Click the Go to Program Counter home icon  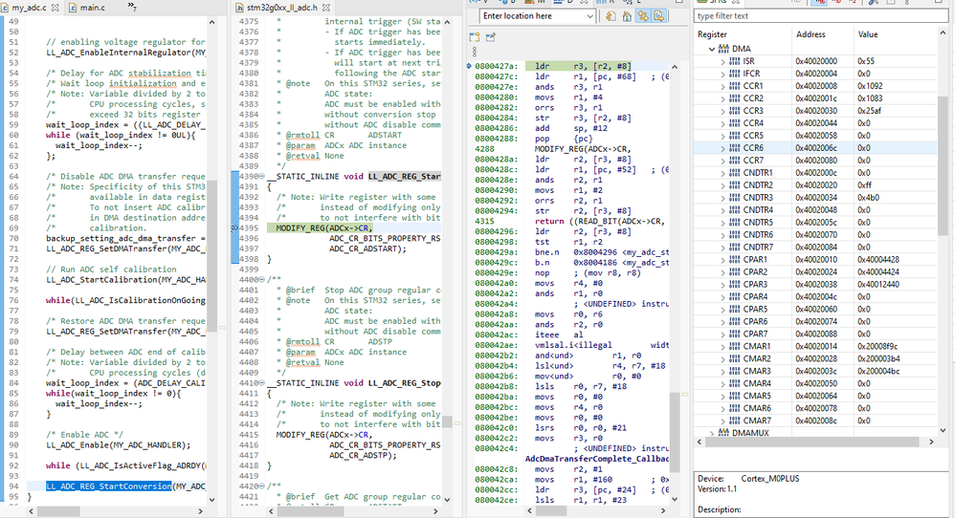pyautogui.click(x=627, y=16)
